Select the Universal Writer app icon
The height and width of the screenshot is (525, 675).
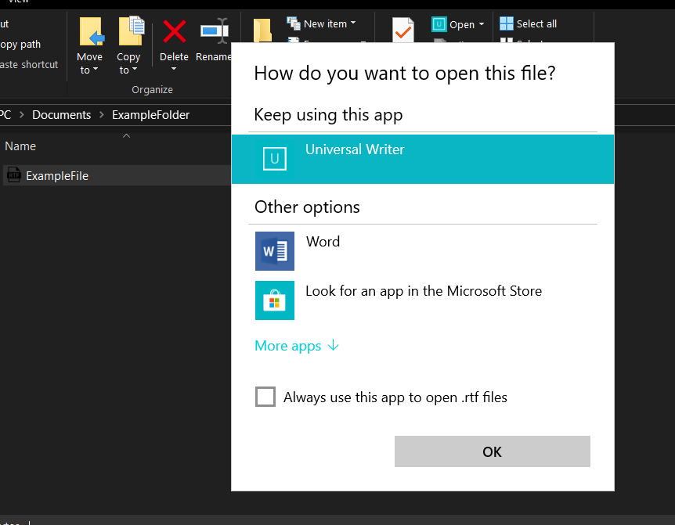pos(274,158)
